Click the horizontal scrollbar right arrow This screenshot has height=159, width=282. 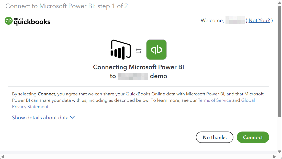click(x=274, y=157)
